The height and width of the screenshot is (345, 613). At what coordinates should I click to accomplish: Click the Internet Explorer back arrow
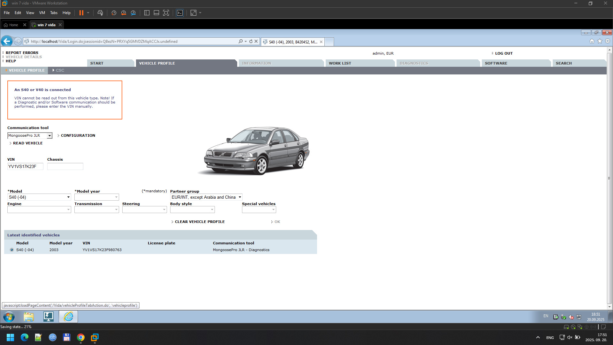tap(7, 41)
